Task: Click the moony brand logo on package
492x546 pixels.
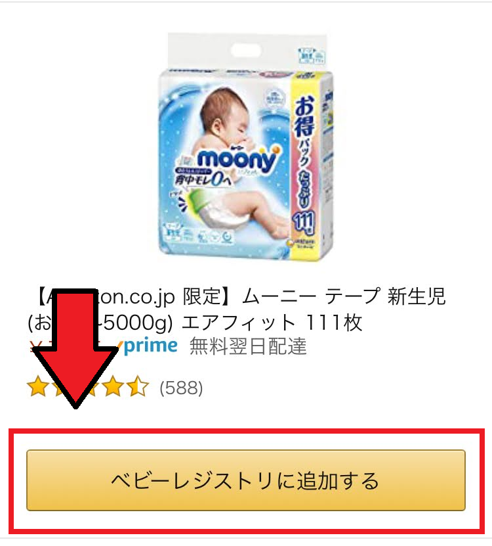Action: pos(238,160)
